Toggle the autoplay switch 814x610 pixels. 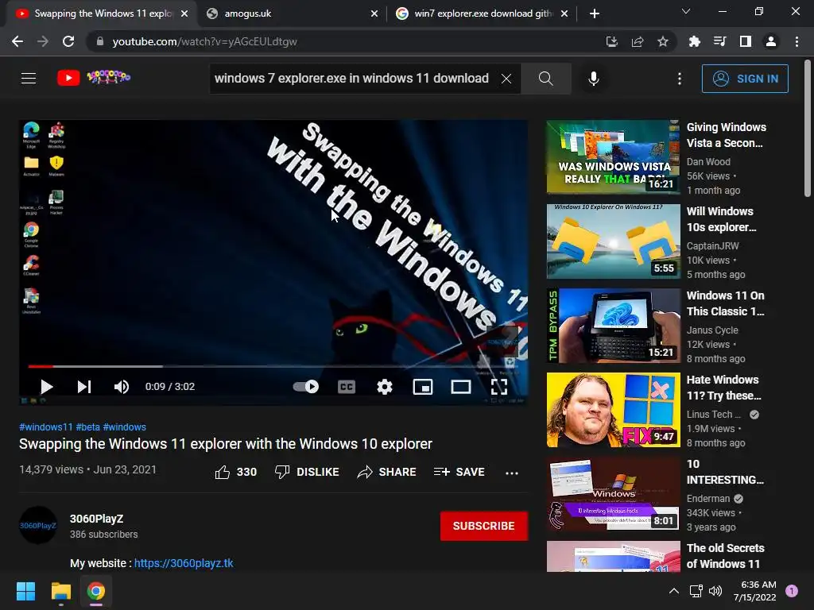tap(306, 387)
